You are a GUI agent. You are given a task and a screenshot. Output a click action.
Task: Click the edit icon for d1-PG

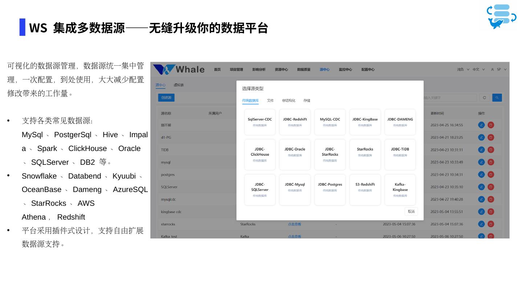point(481,137)
